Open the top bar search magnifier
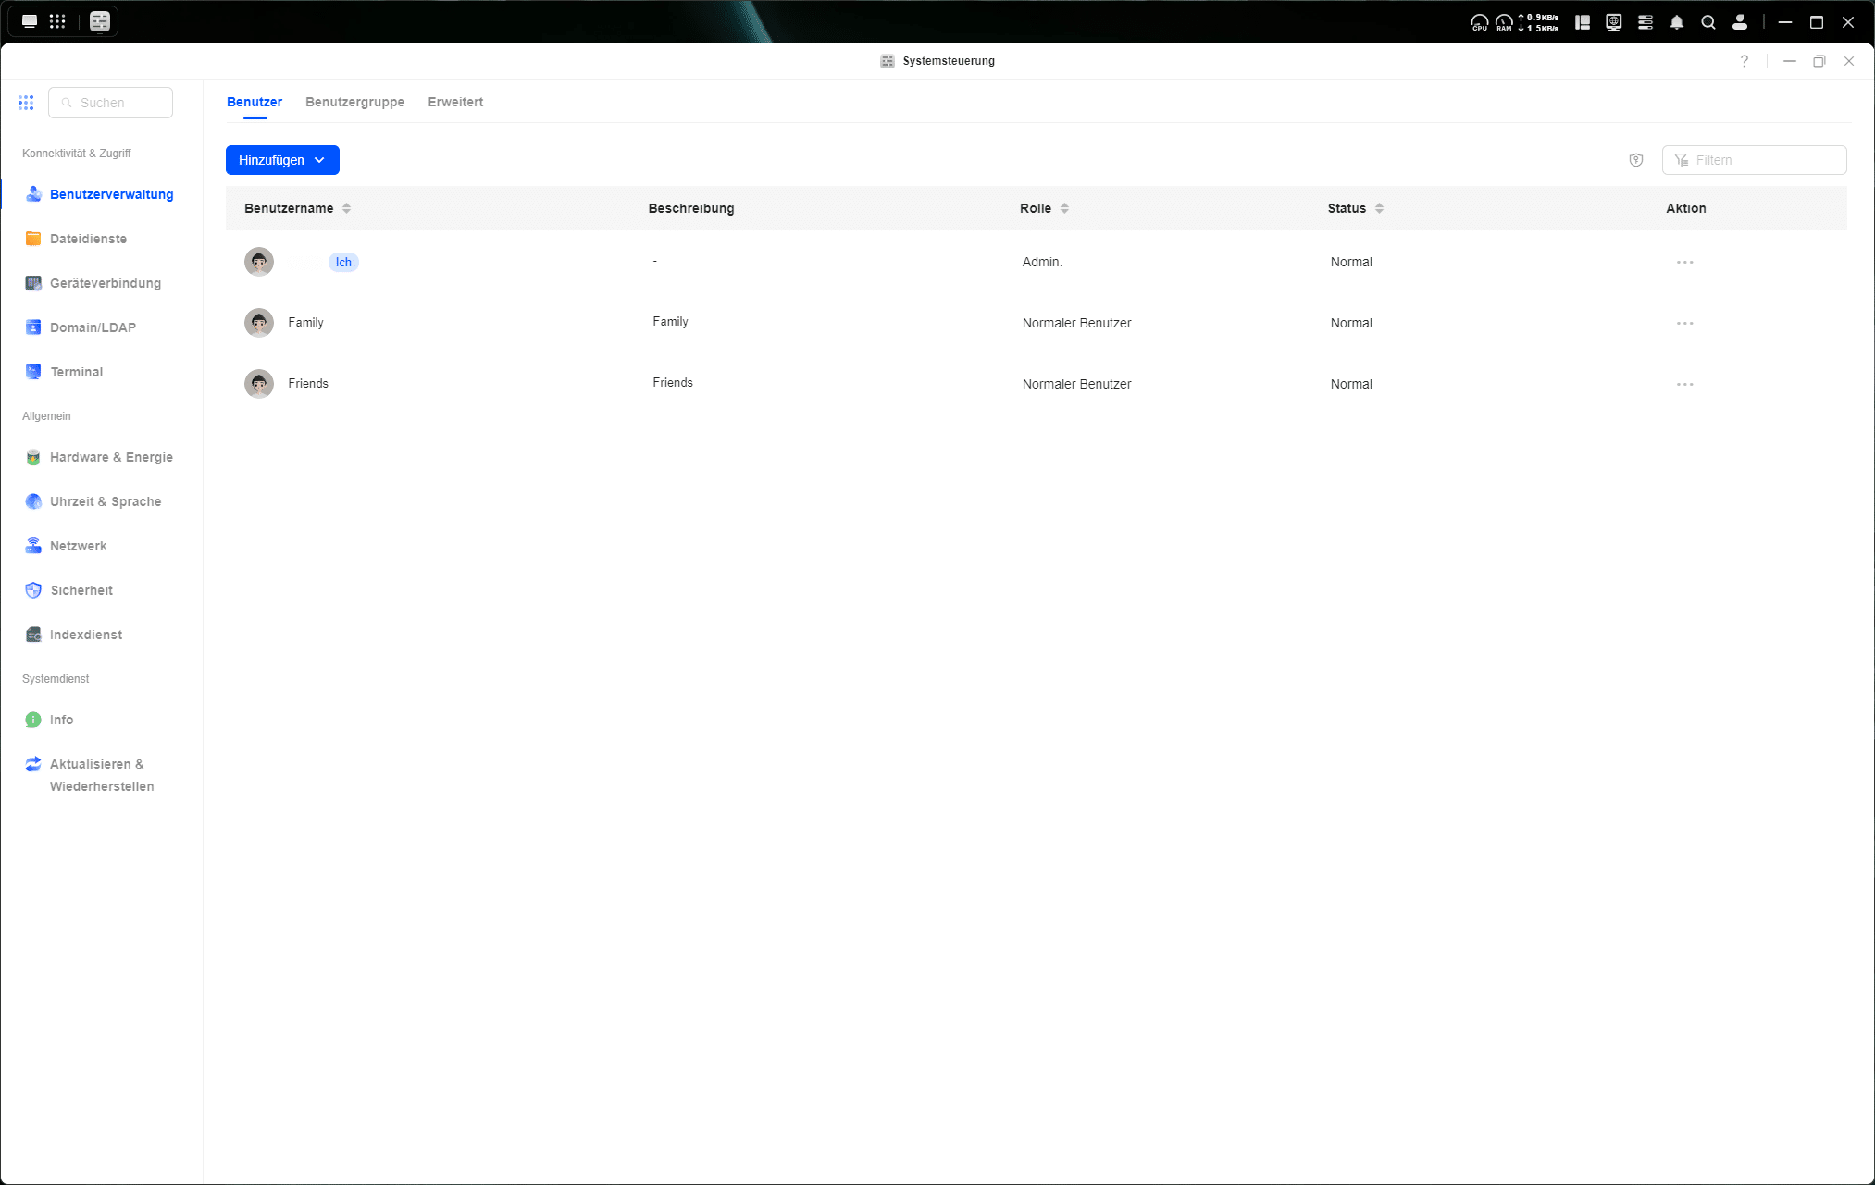This screenshot has width=1875, height=1185. (x=1708, y=22)
